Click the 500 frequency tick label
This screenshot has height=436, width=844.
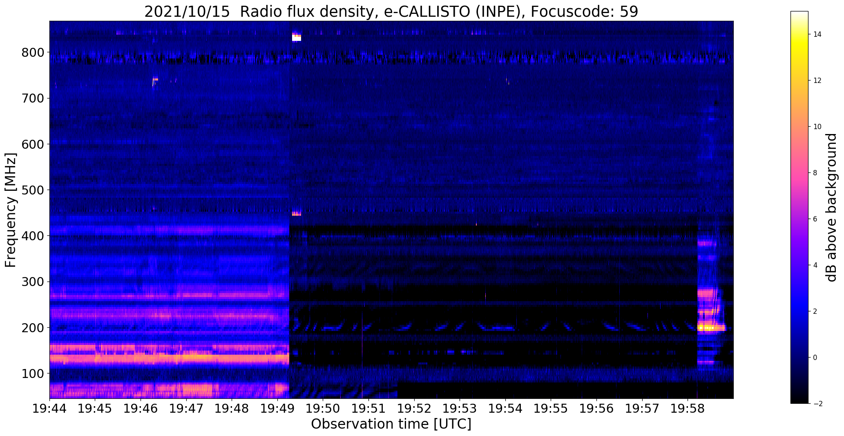pos(33,190)
